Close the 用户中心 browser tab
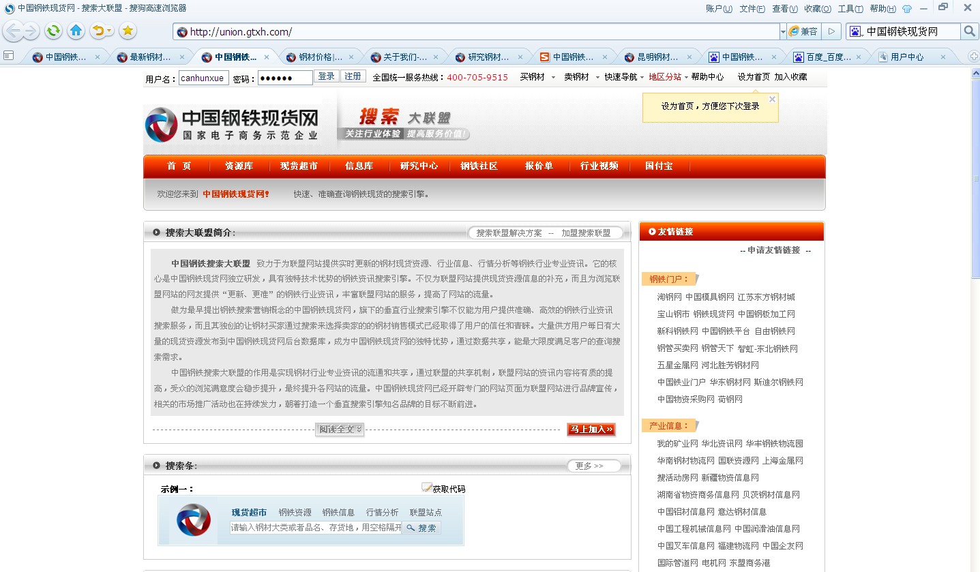Screen dimensions: 980x572 [944, 57]
